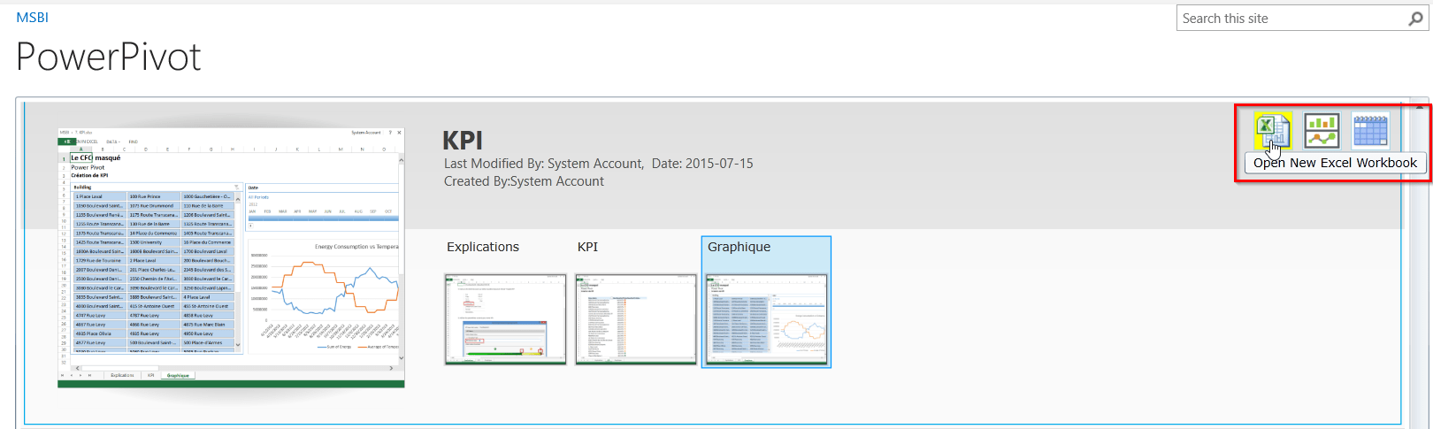1433x429 pixels.
Task: Click the KPI label above the small thumbnail
Action: pos(587,247)
